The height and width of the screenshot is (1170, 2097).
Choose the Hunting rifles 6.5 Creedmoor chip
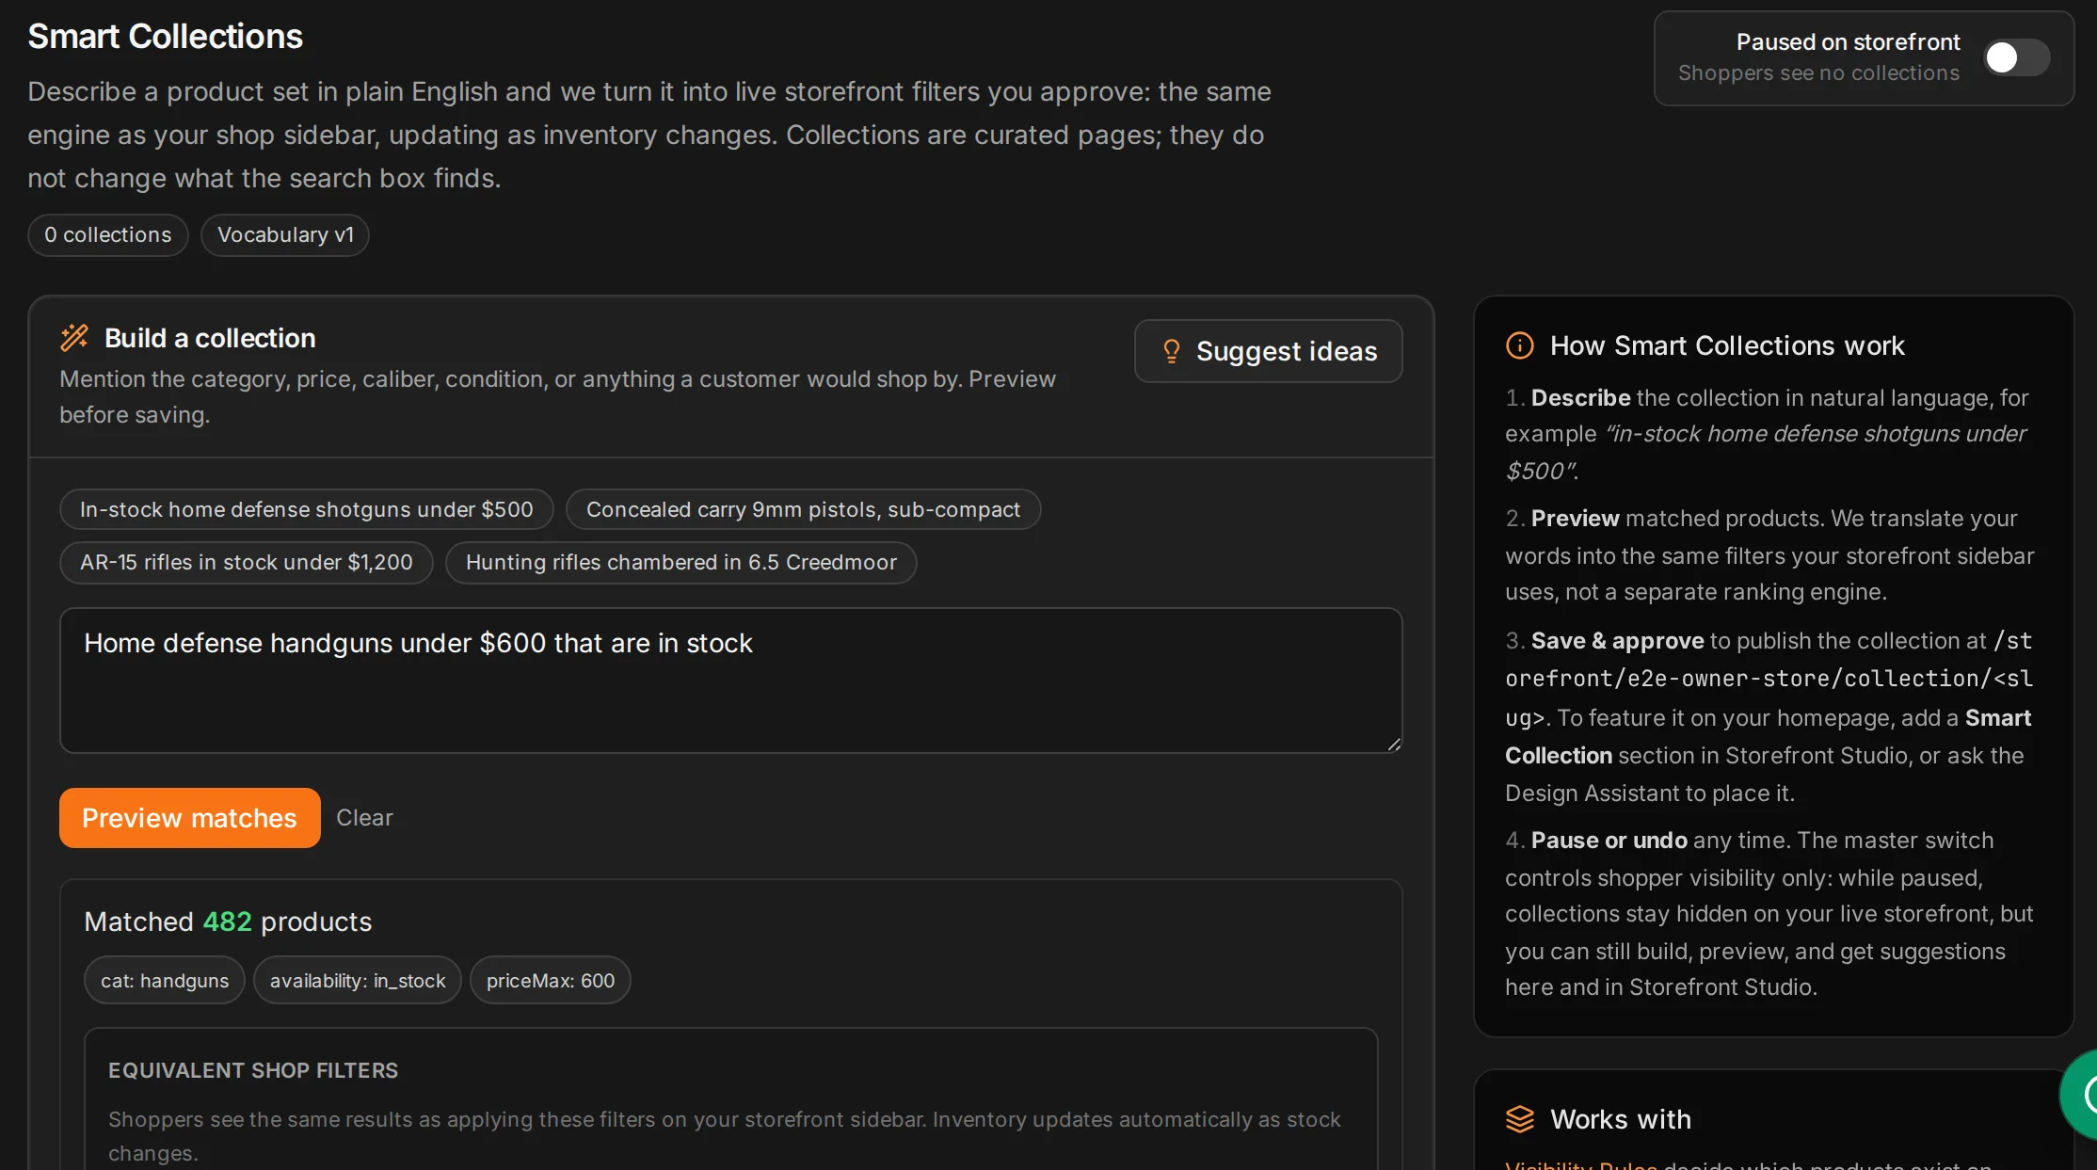(x=681, y=562)
